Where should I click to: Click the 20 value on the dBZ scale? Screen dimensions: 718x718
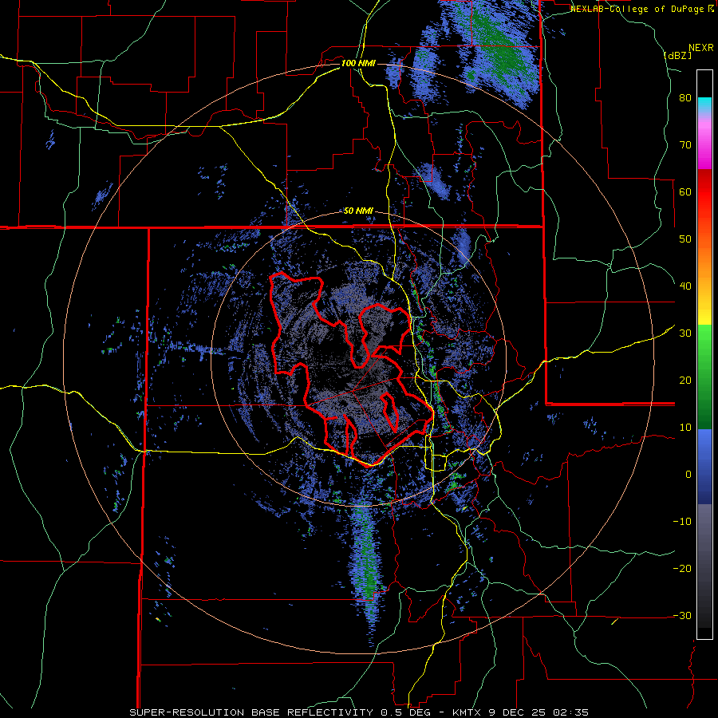point(685,380)
